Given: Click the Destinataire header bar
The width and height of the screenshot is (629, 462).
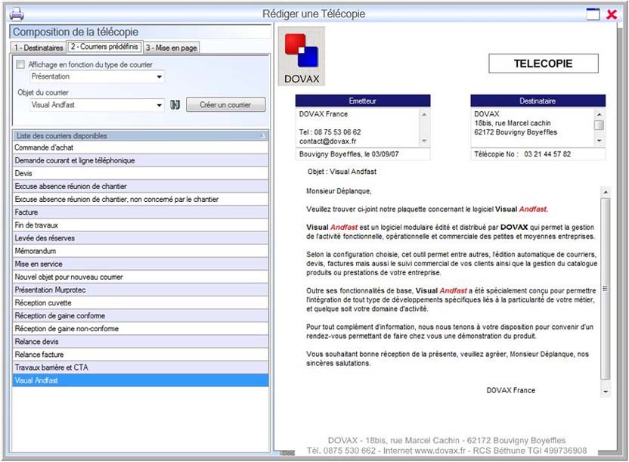Looking at the screenshot, I should (x=538, y=101).
